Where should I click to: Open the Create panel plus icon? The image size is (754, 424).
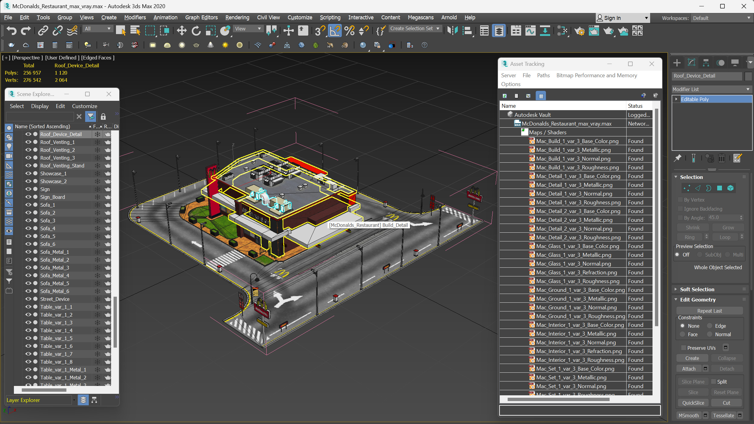click(x=677, y=62)
